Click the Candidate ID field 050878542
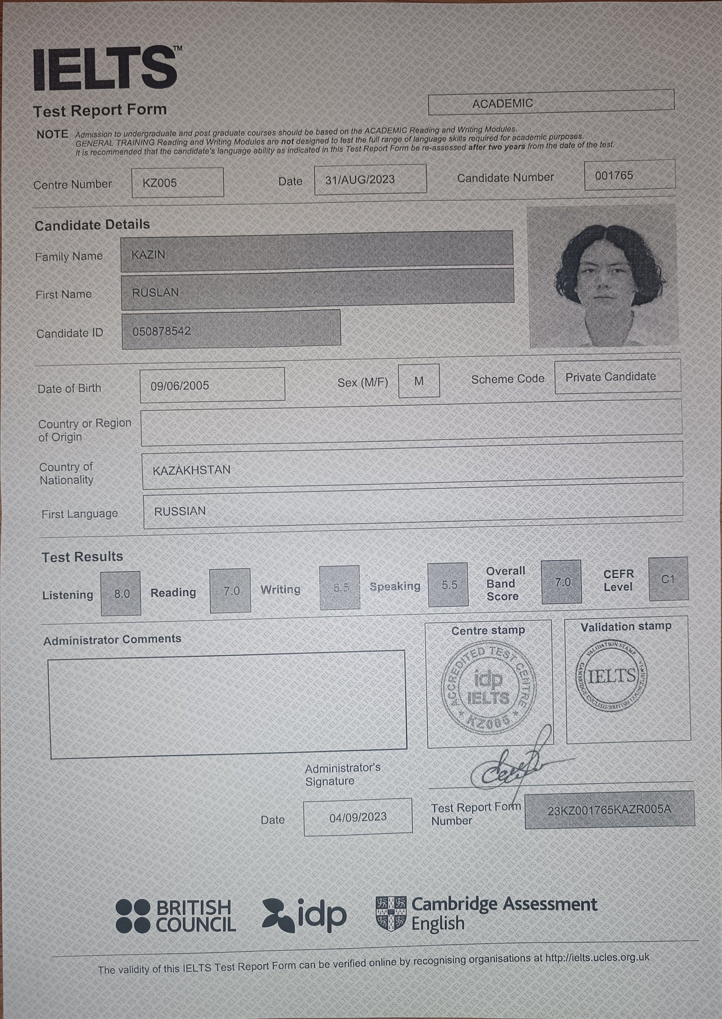This screenshot has width=722, height=1019. click(231, 330)
